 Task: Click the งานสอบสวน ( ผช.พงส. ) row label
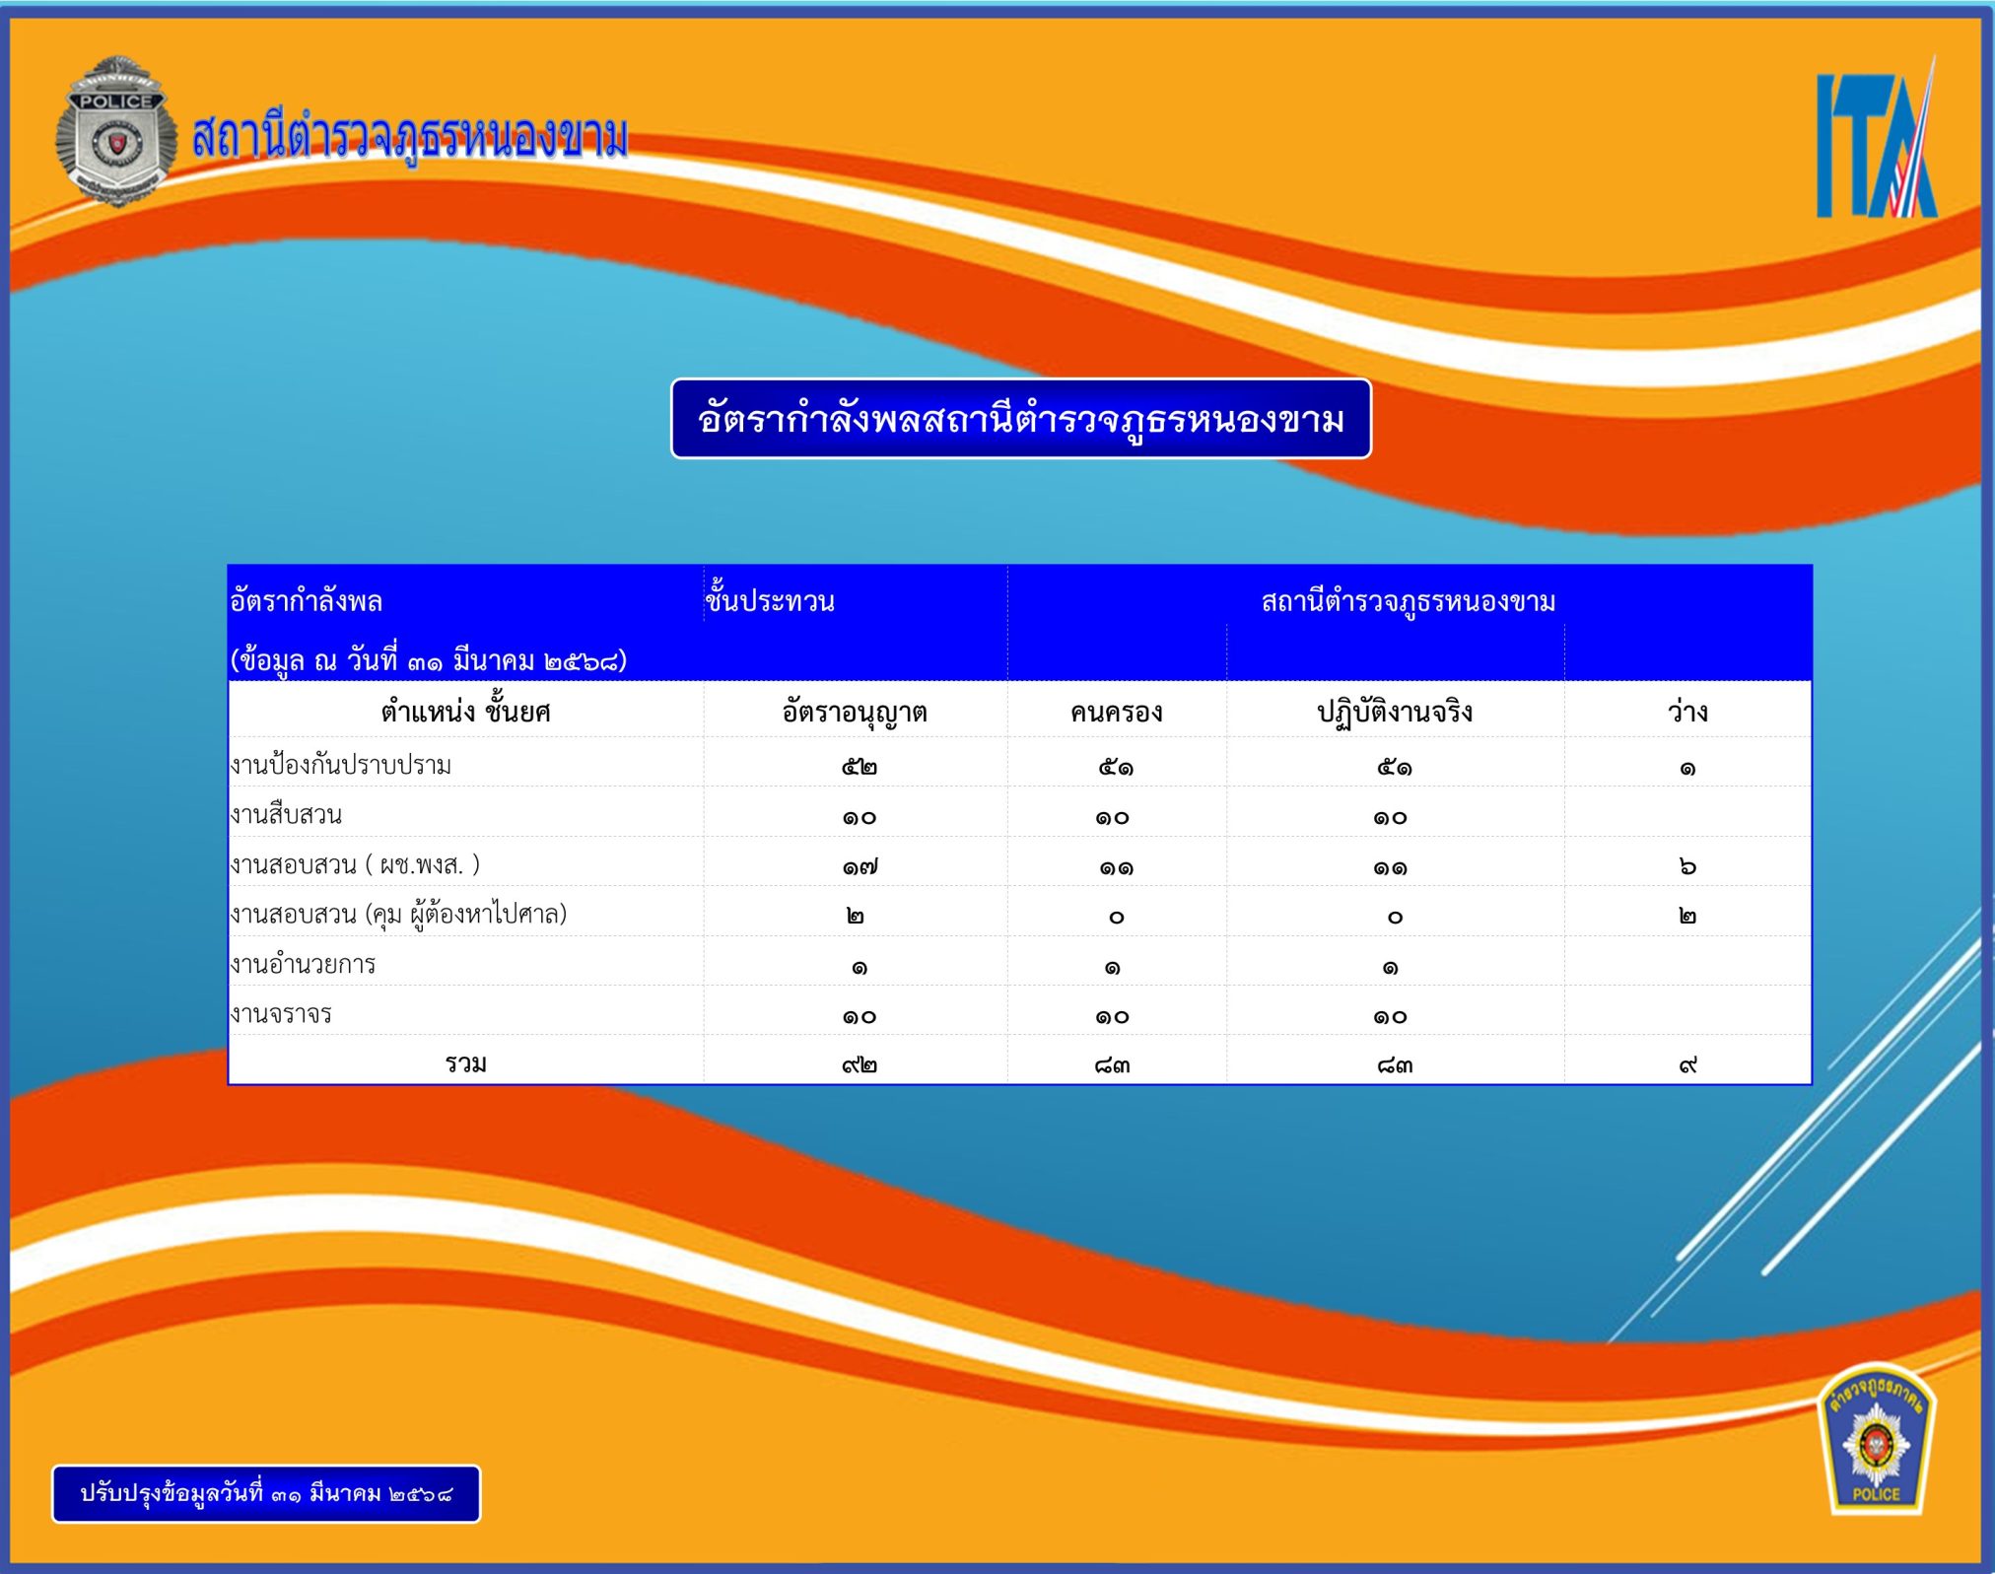coord(355,864)
